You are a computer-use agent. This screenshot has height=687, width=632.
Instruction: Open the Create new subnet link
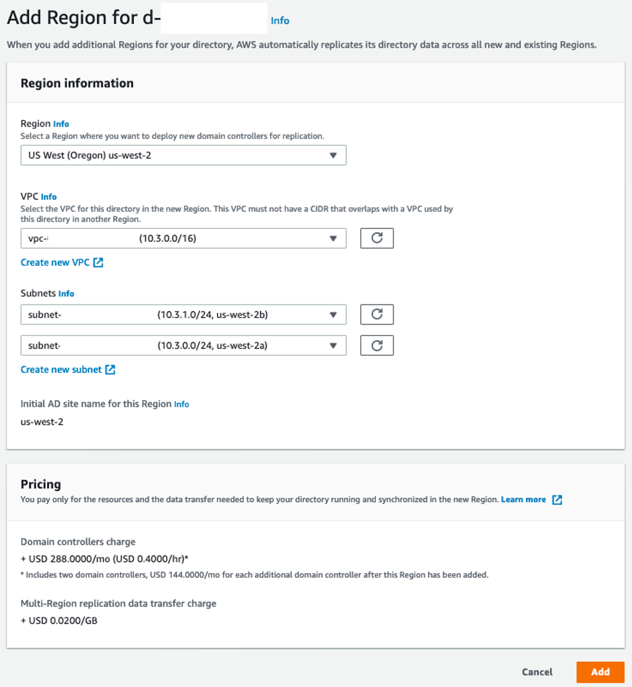[x=63, y=369]
